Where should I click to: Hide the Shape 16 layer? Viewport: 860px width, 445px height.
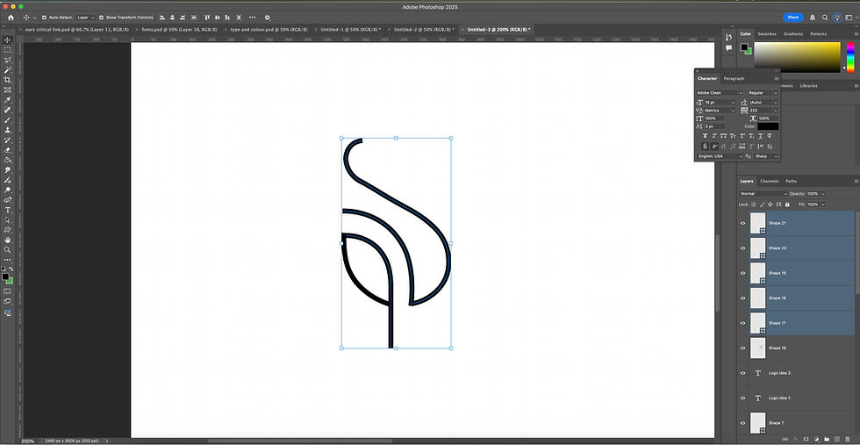click(743, 348)
